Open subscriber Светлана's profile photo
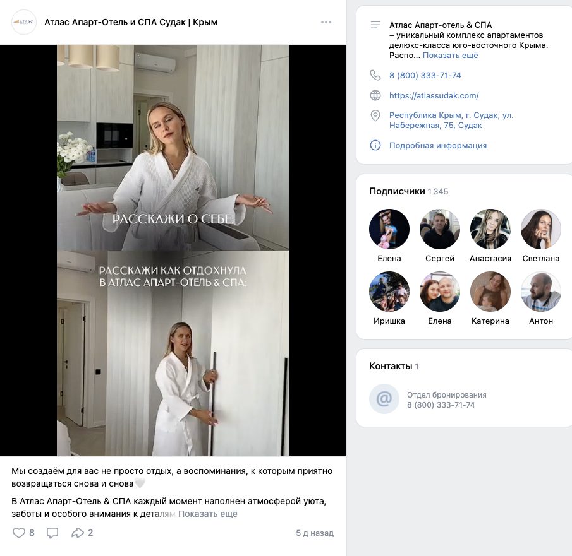The width and height of the screenshot is (572, 556). (540, 229)
